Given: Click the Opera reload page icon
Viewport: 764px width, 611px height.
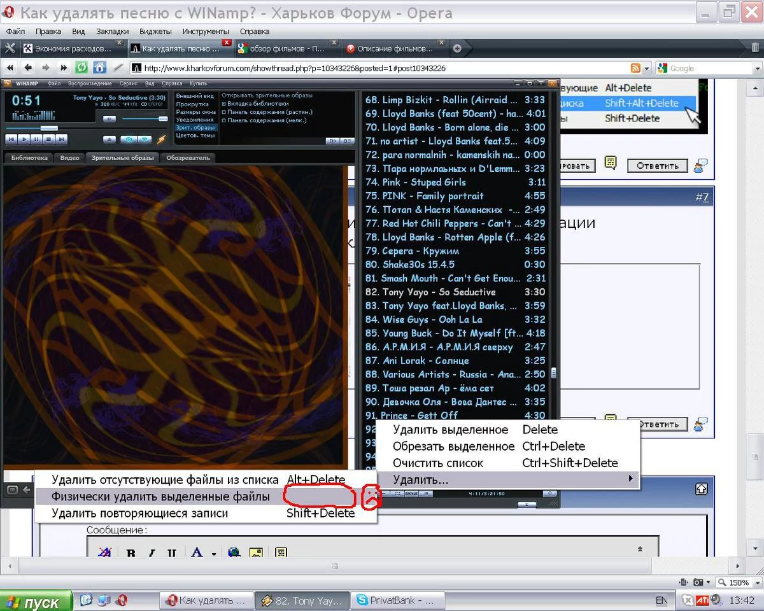Looking at the screenshot, I should click(x=81, y=67).
